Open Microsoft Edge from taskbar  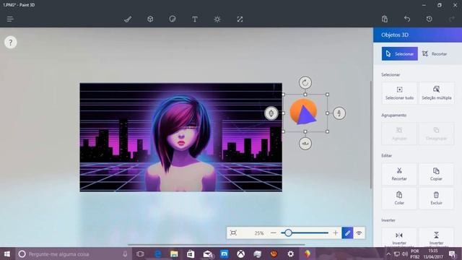tap(157, 253)
